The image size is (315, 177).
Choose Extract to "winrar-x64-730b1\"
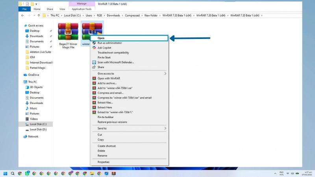point(129,112)
